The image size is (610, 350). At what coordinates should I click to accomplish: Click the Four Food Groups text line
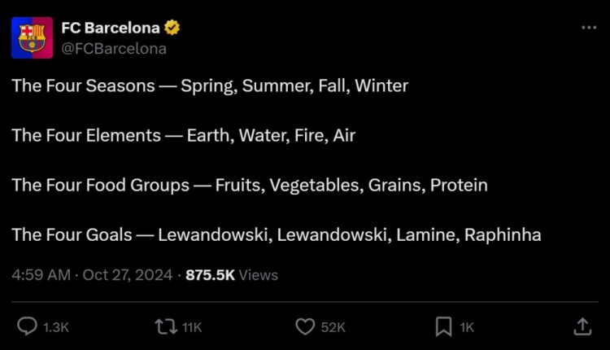pos(250,186)
